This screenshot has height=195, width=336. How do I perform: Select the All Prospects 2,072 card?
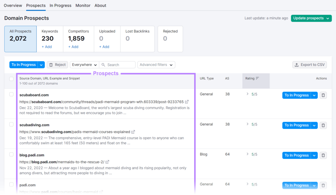(21, 39)
